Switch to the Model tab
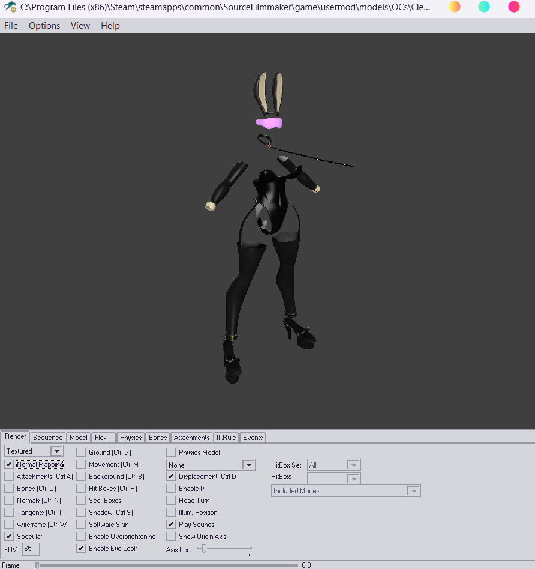Image resolution: width=535 pixels, height=569 pixels. tap(79, 438)
